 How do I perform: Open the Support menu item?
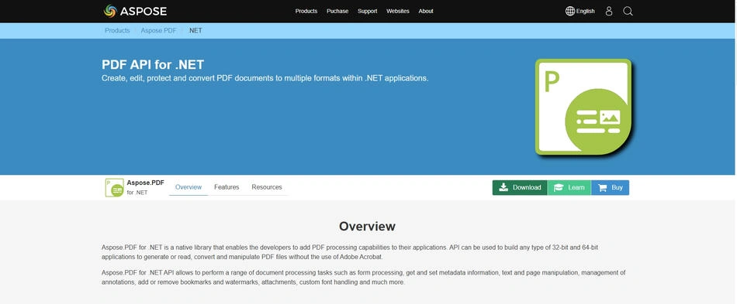367,12
